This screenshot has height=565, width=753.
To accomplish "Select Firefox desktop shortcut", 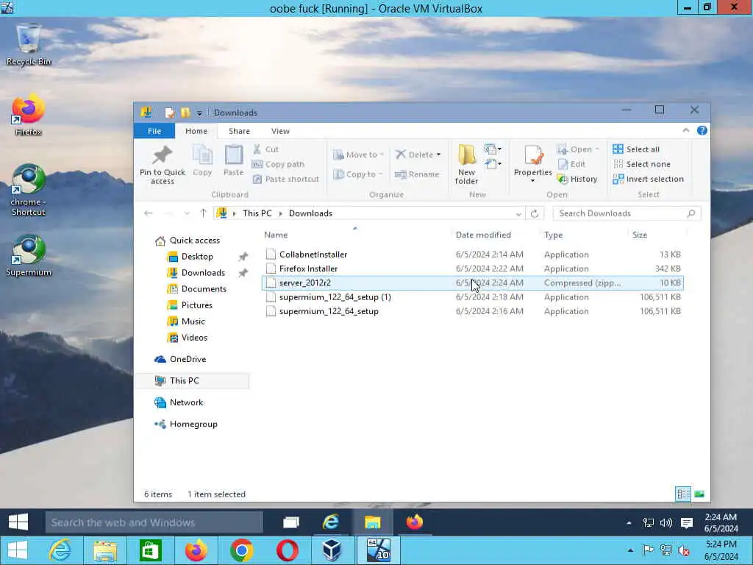I will click(x=29, y=116).
